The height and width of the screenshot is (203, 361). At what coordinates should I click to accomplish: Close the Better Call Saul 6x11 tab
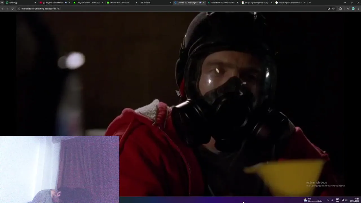tap(237, 3)
